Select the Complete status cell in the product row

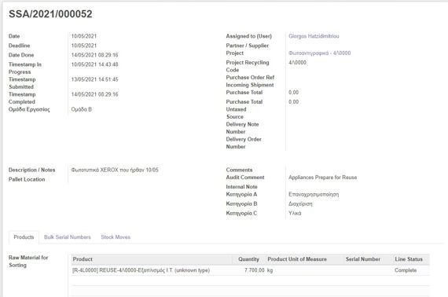(406, 270)
